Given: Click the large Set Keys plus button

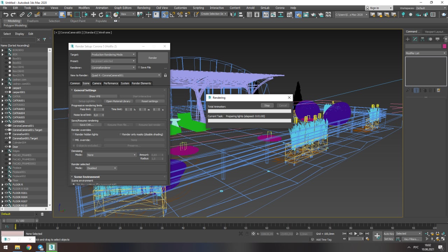Looking at the screenshot, I should 377,236.
